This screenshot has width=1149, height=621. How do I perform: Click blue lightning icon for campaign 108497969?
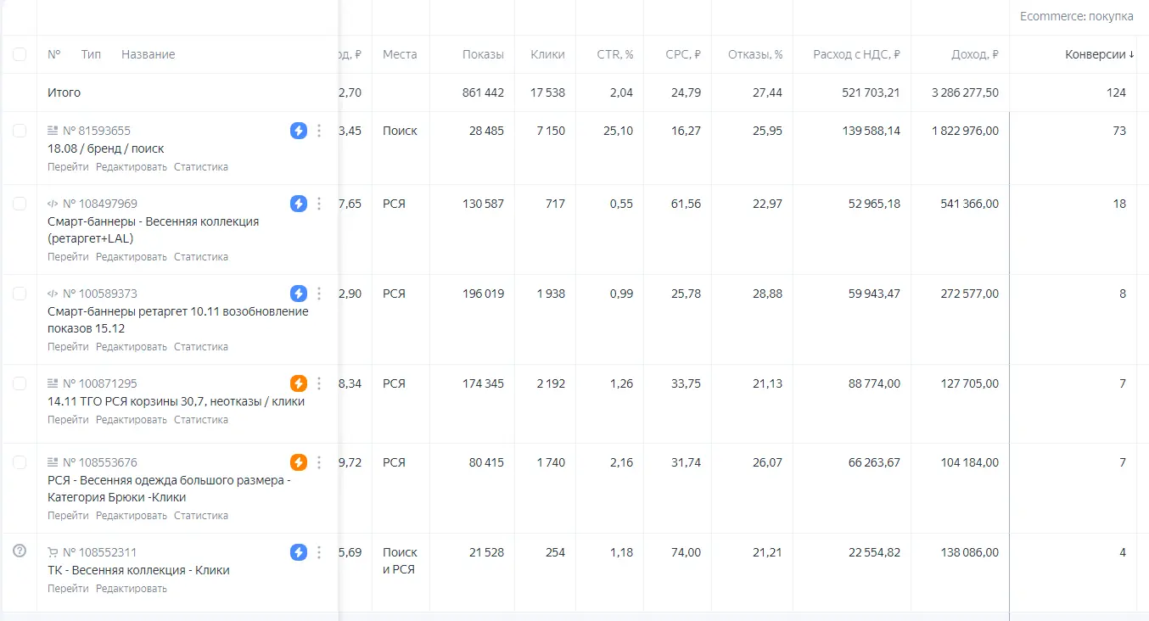pyautogui.click(x=299, y=204)
